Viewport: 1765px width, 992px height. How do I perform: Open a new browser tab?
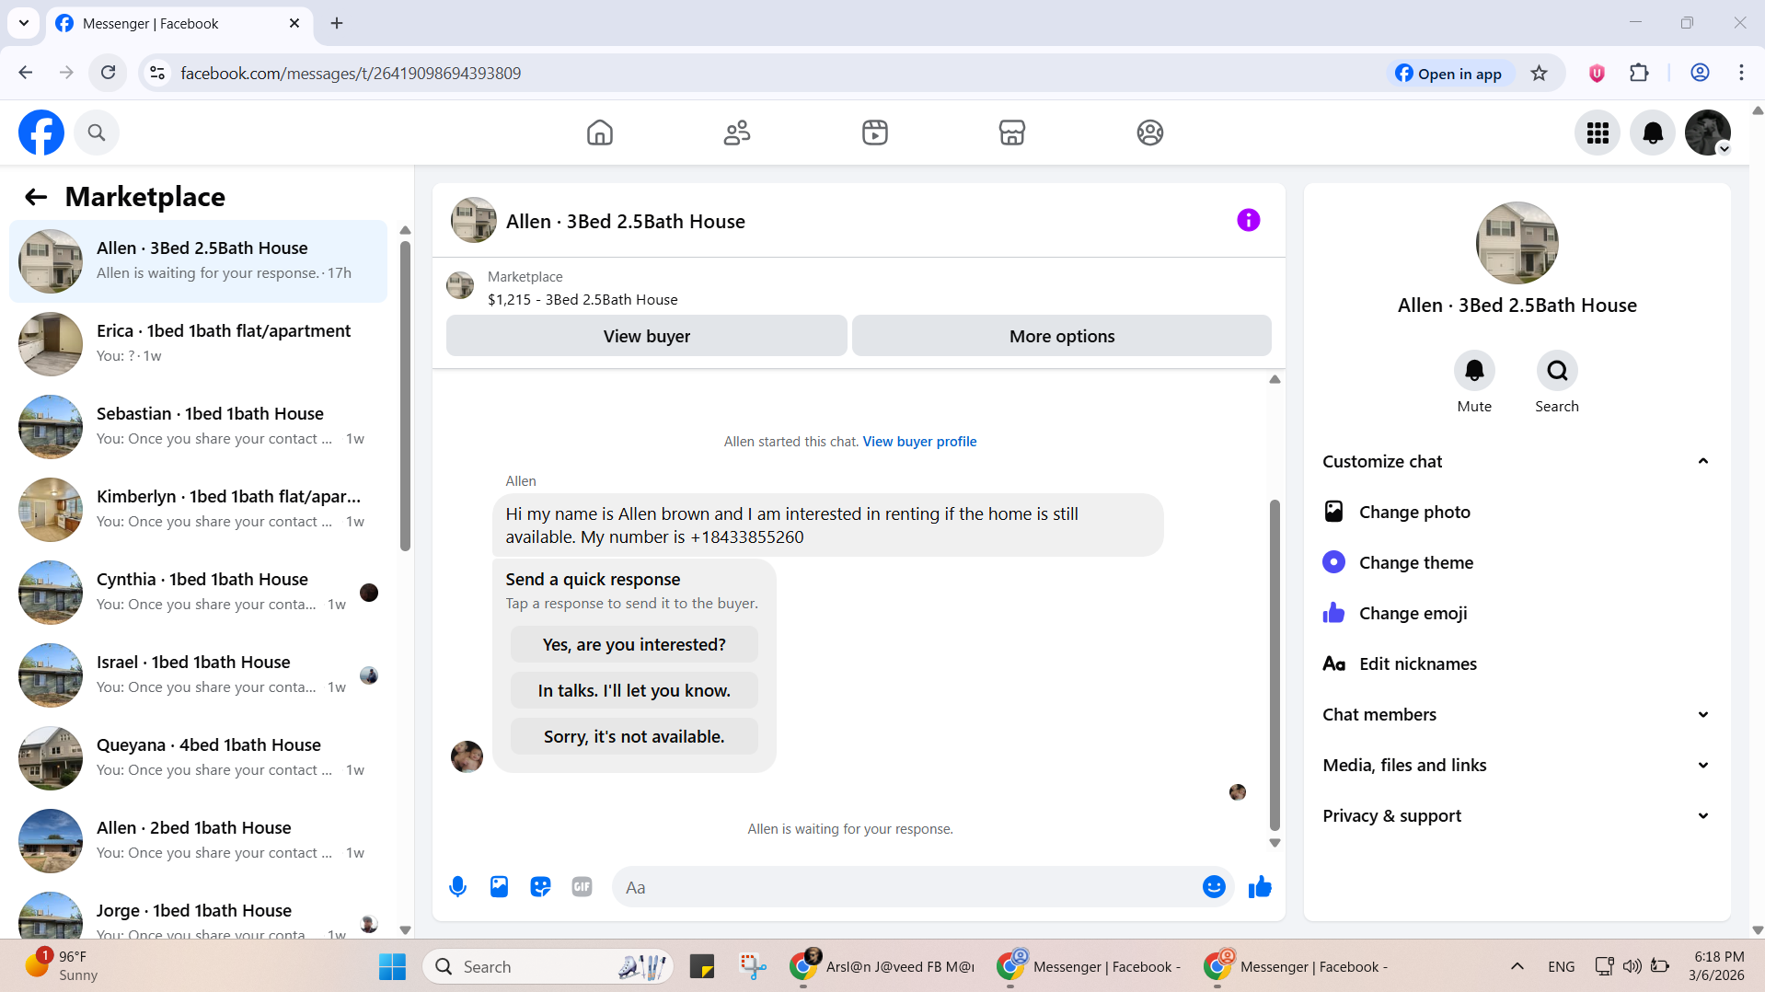point(337,24)
